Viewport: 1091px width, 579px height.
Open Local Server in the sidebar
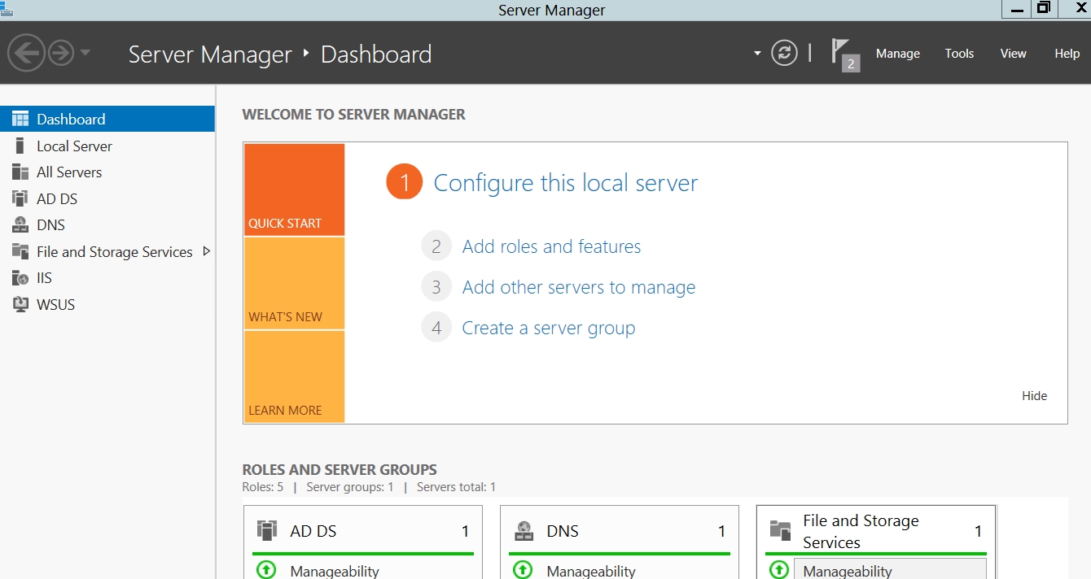74,146
